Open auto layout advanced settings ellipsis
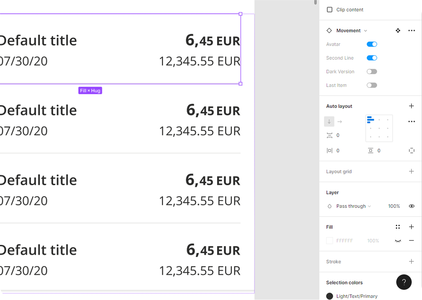Viewport: 422px width, 300px height. pyautogui.click(x=411, y=121)
